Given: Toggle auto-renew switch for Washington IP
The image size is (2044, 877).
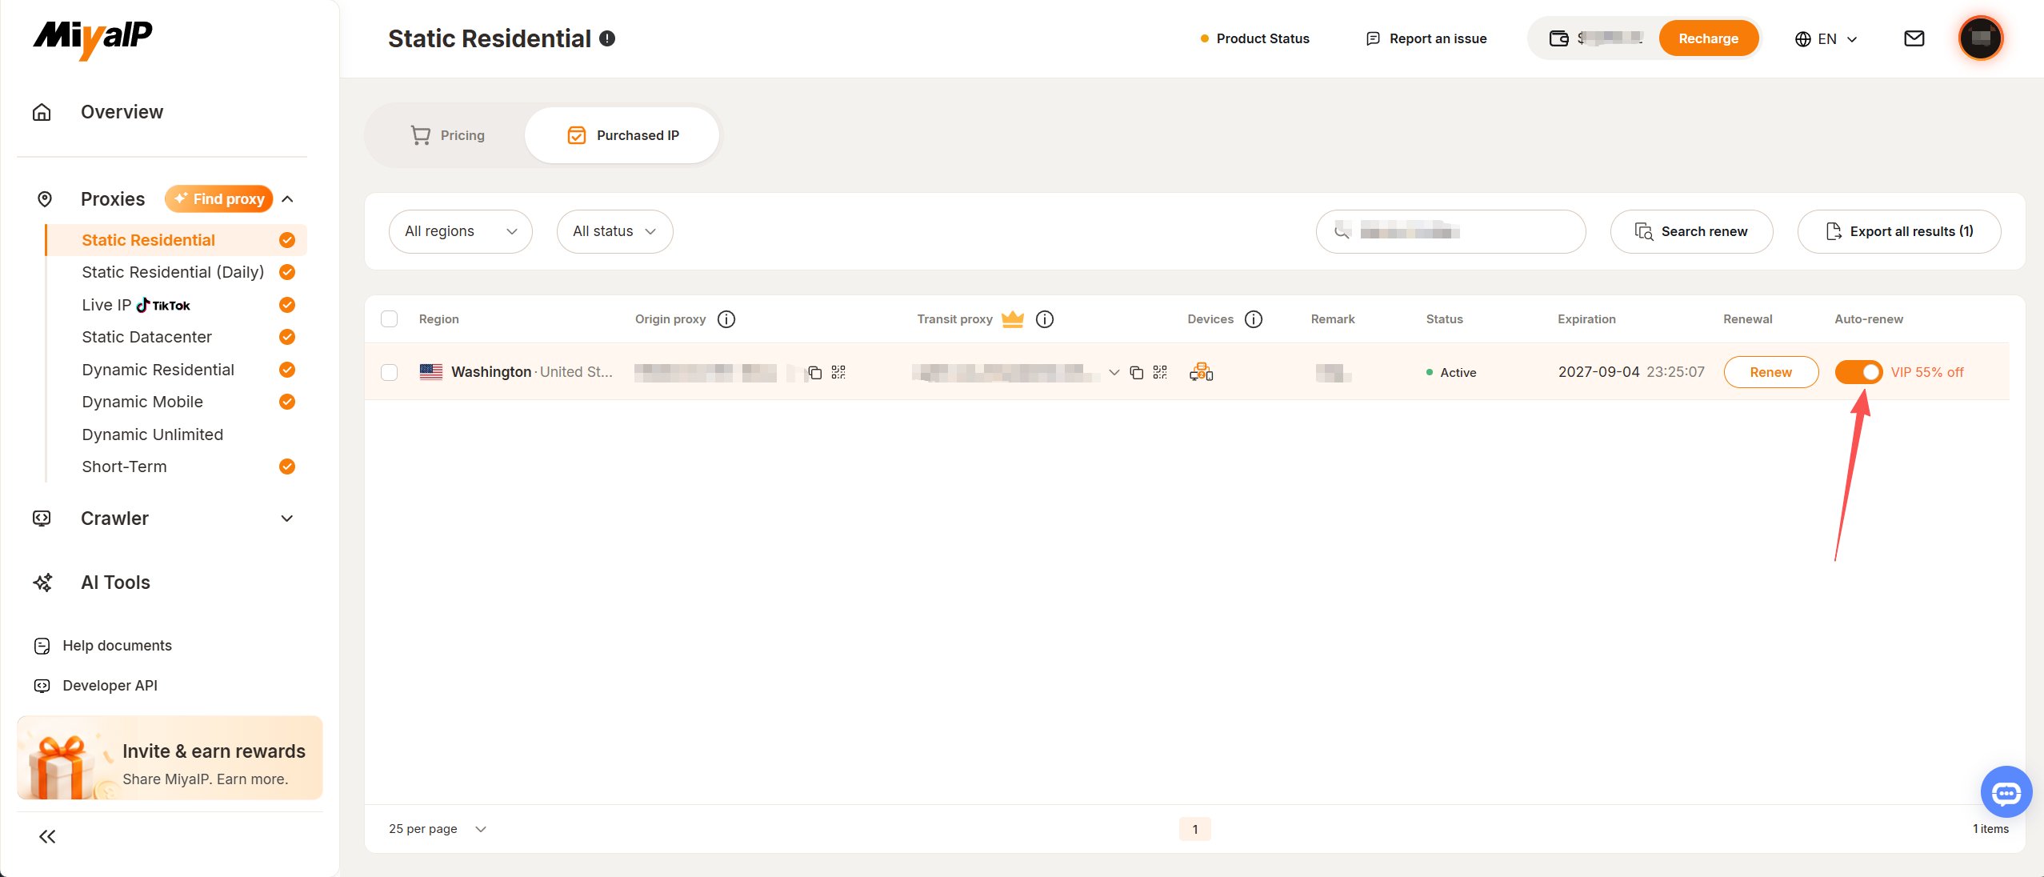Looking at the screenshot, I should tap(1858, 372).
